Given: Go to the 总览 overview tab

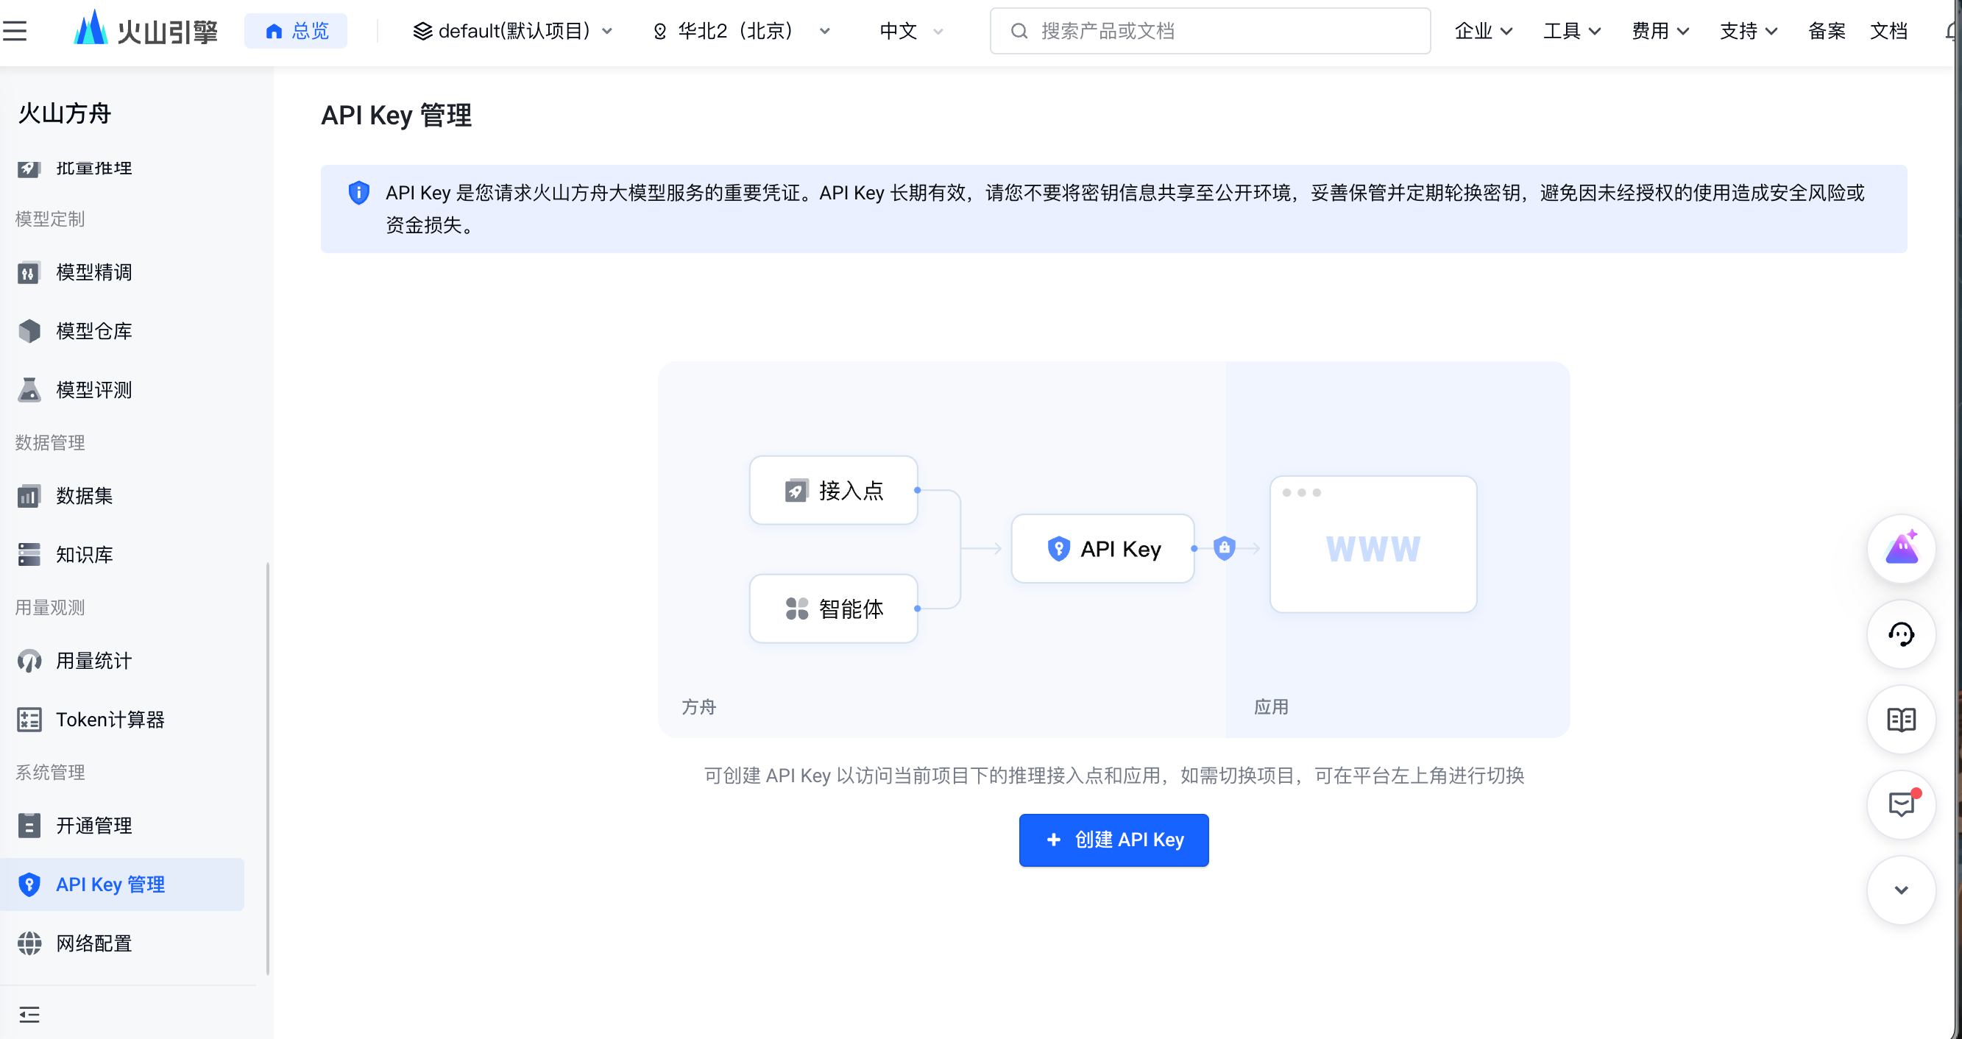Looking at the screenshot, I should click(297, 30).
